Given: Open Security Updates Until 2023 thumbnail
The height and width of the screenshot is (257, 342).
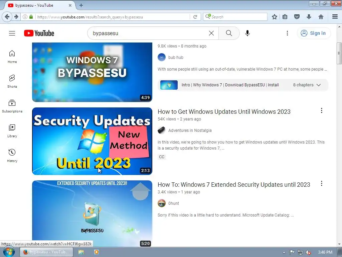Looking at the screenshot, I should coord(92,141).
